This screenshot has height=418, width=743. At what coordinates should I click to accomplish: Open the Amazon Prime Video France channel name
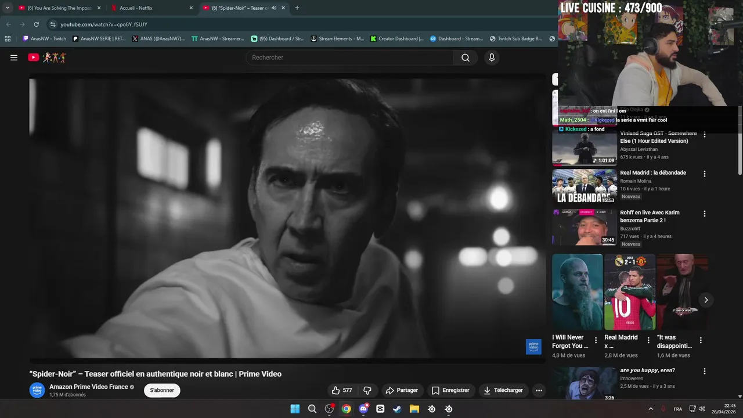click(x=89, y=387)
